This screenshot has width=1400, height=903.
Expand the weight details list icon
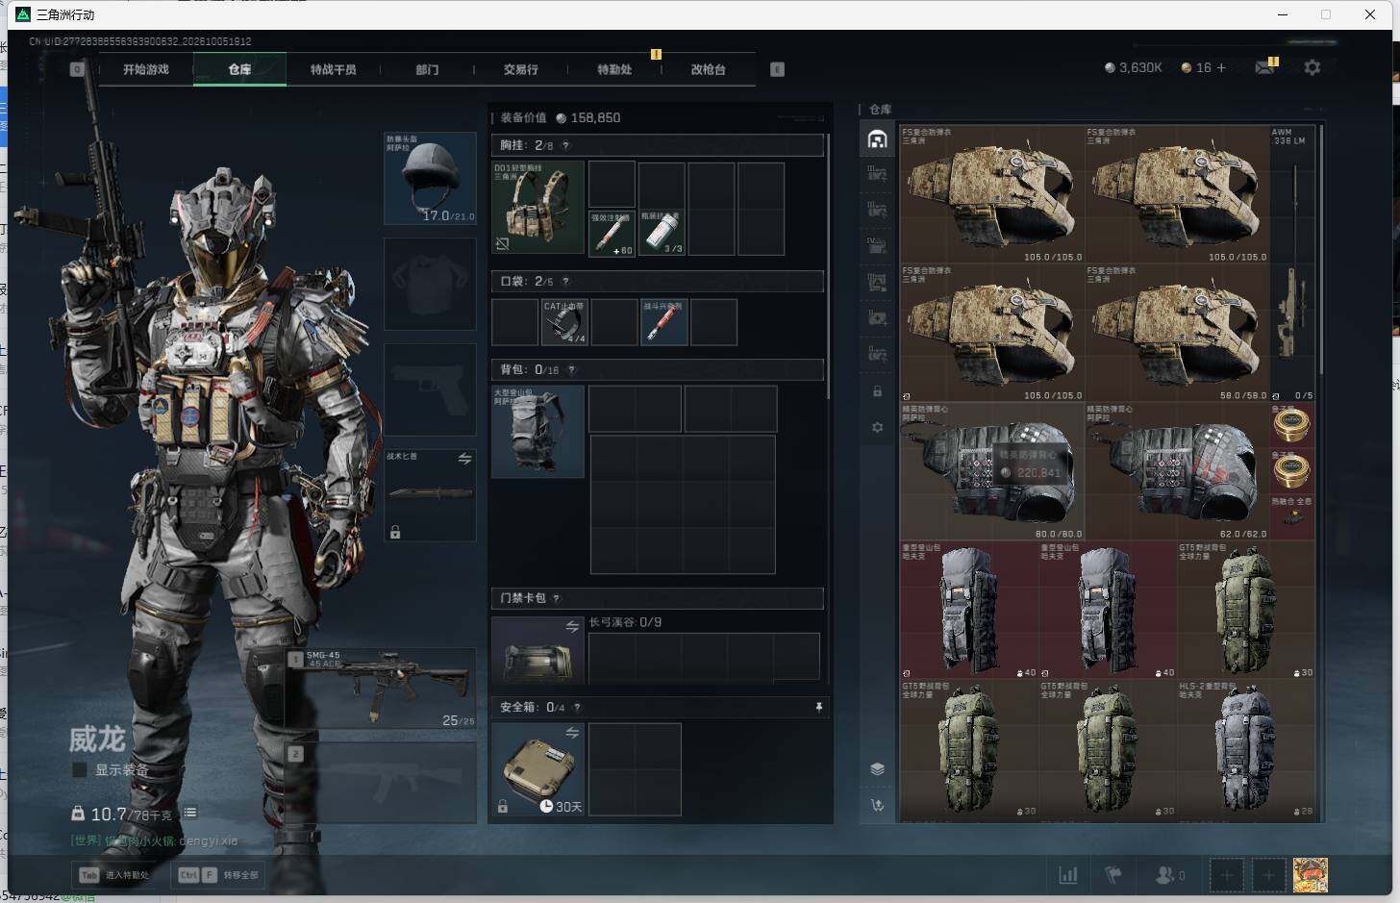point(190,813)
